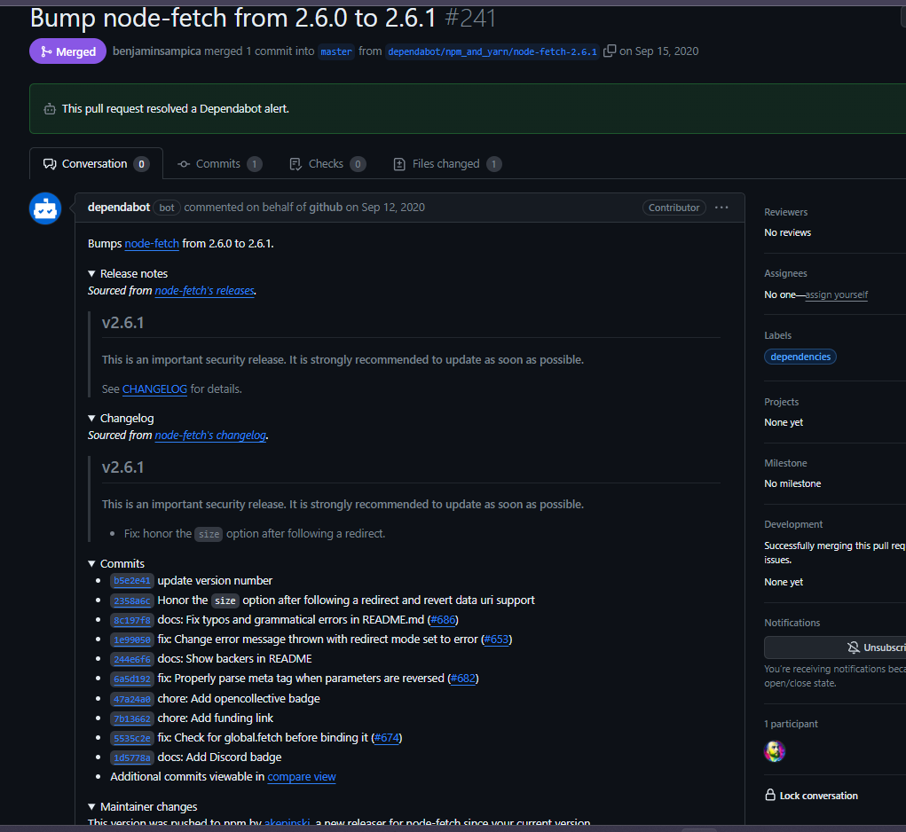The height and width of the screenshot is (832, 906).
Task: Copy the head branch name icon
Action: 610,51
